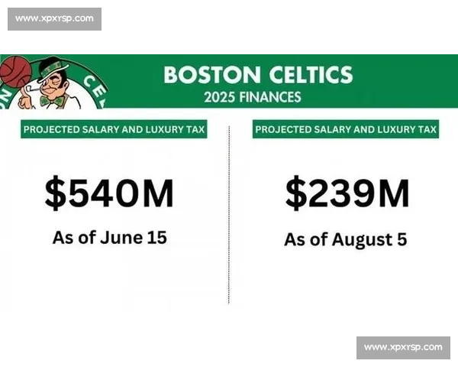The width and height of the screenshot is (458, 367).
Task: Open the bottom-right www.xpxrsp.com watermark link
Action: pyautogui.click(x=403, y=348)
